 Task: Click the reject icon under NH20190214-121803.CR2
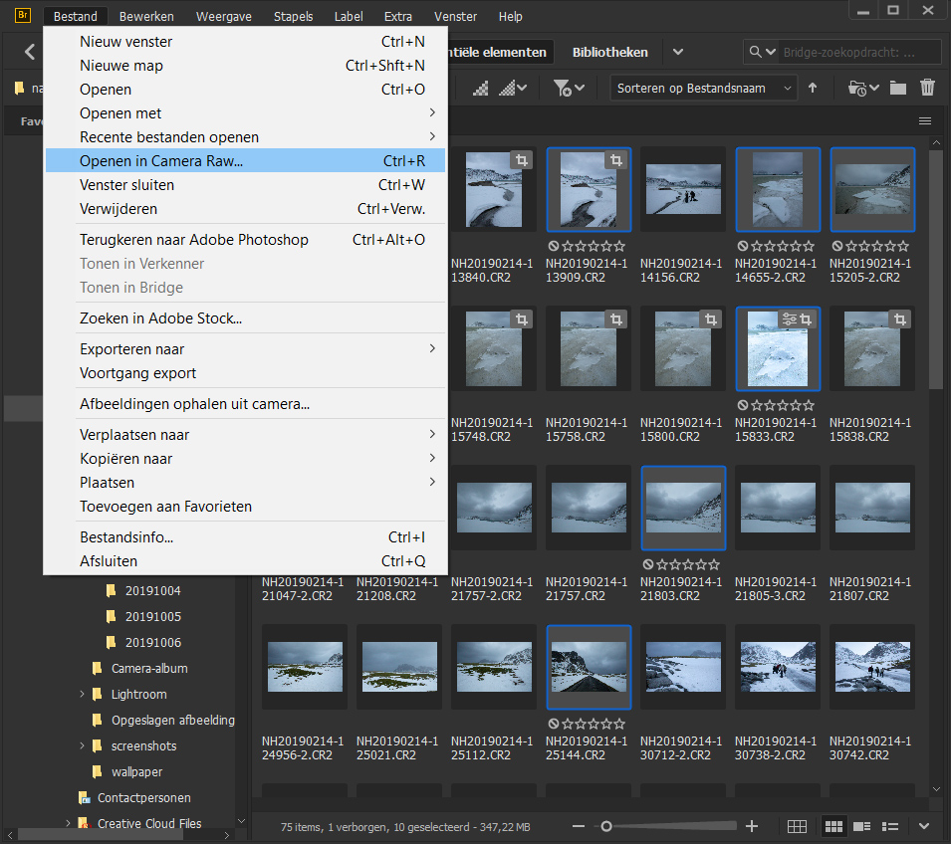click(x=648, y=564)
